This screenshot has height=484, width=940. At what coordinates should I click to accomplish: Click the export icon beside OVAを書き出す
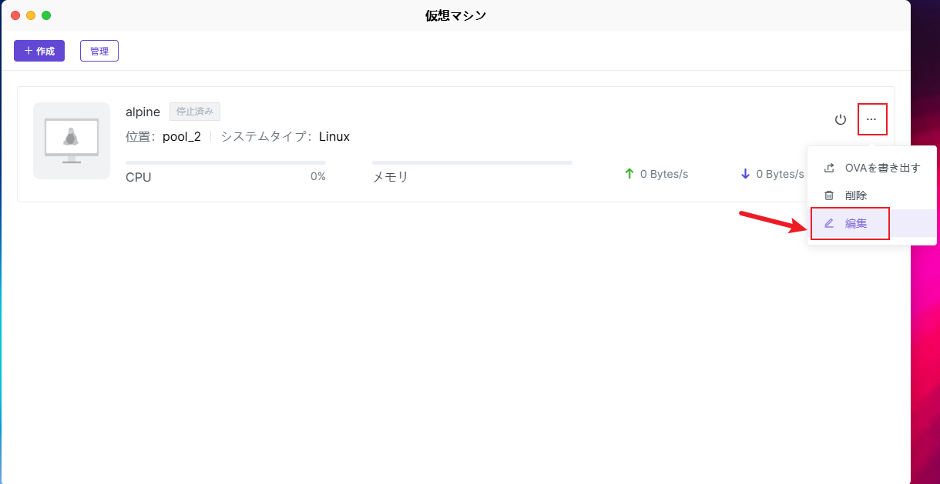point(829,168)
